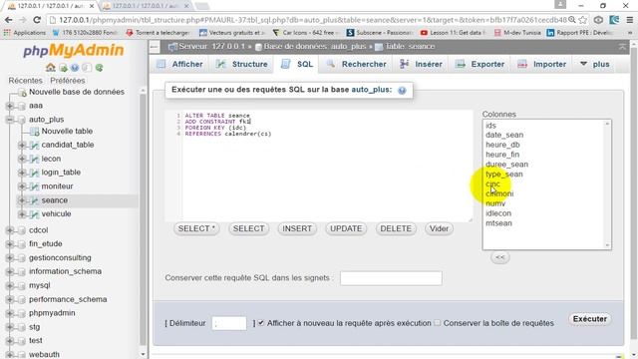
Task: Click Exécuter button
Action: tap(589, 319)
